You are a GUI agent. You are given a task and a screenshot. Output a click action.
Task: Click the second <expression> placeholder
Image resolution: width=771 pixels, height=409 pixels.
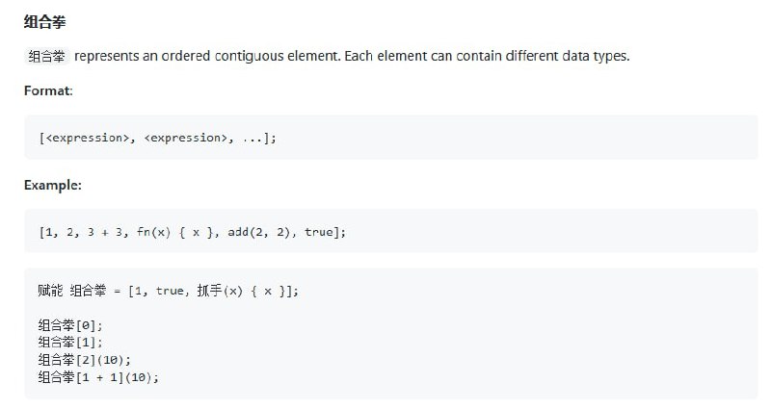[x=186, y=138]
